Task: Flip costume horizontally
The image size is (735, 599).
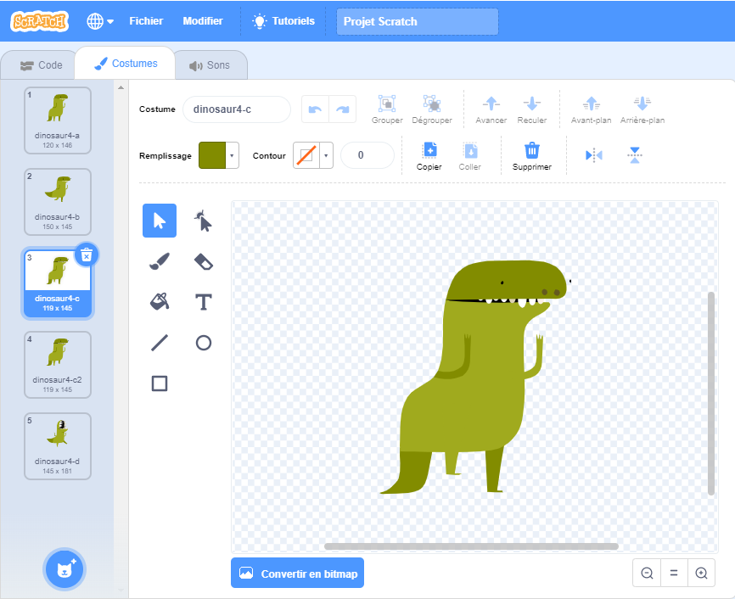Action: [x=594, y=155]
